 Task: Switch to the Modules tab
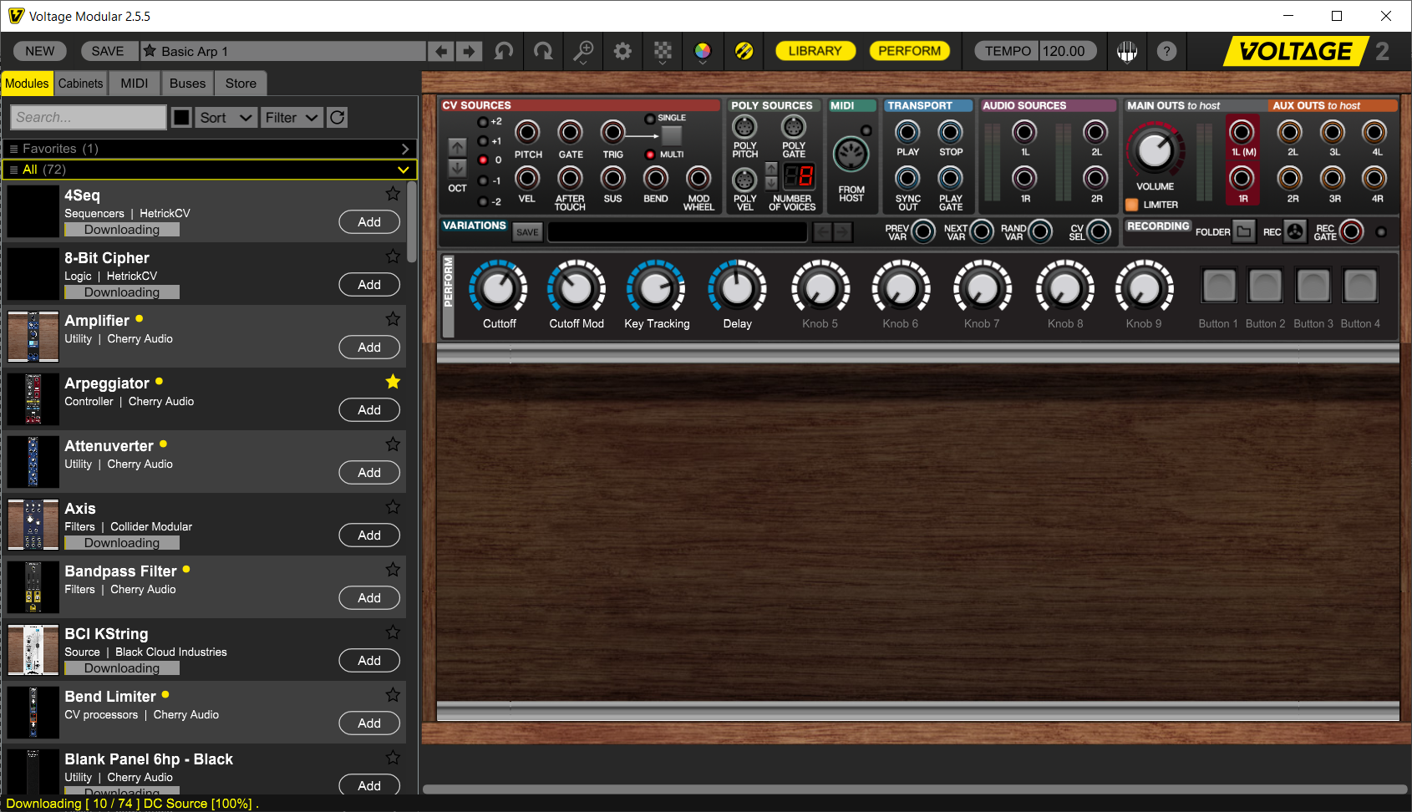coord(27,84)
